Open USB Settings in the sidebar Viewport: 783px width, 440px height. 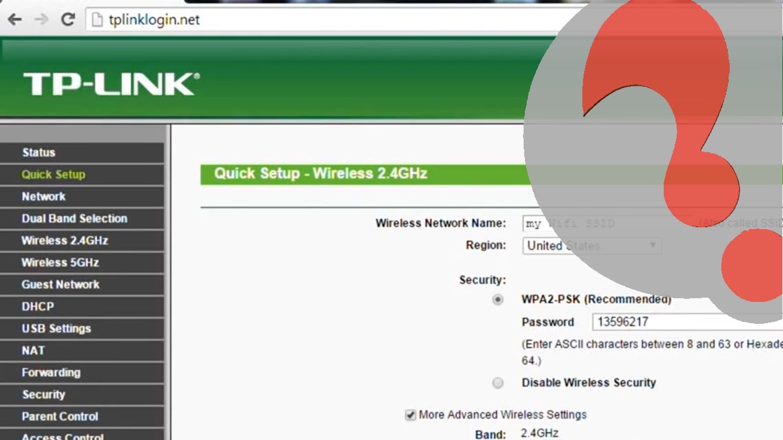(82, 329)
